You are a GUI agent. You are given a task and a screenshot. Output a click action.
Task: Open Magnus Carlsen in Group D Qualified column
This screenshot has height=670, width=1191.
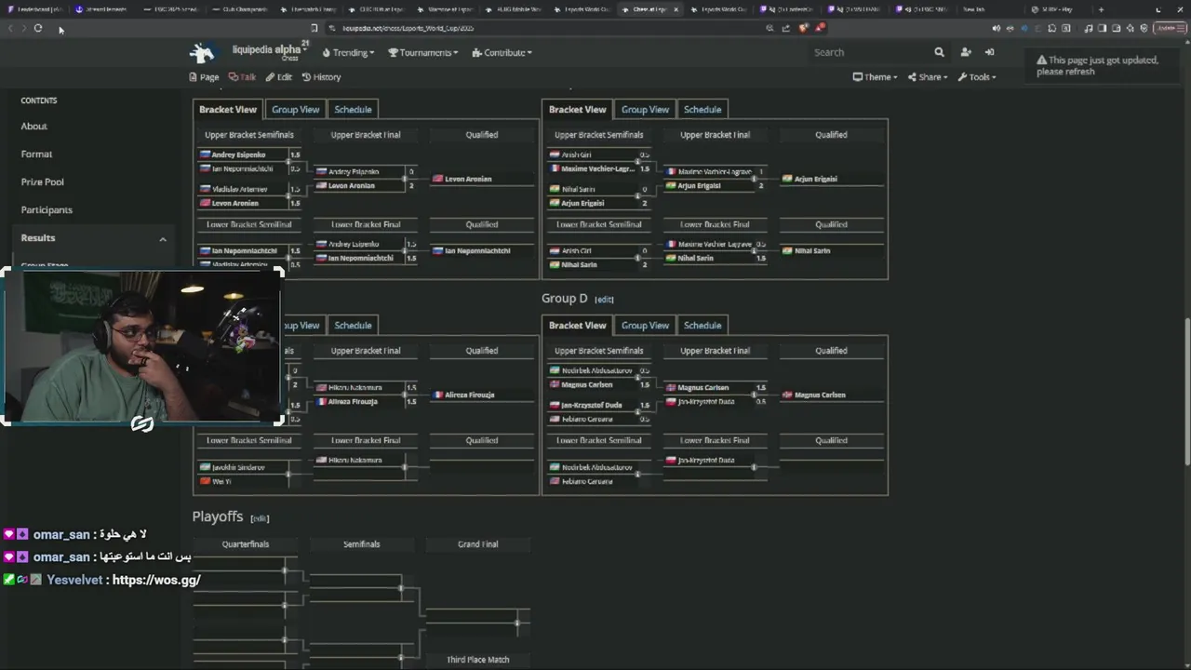(820, 395)
